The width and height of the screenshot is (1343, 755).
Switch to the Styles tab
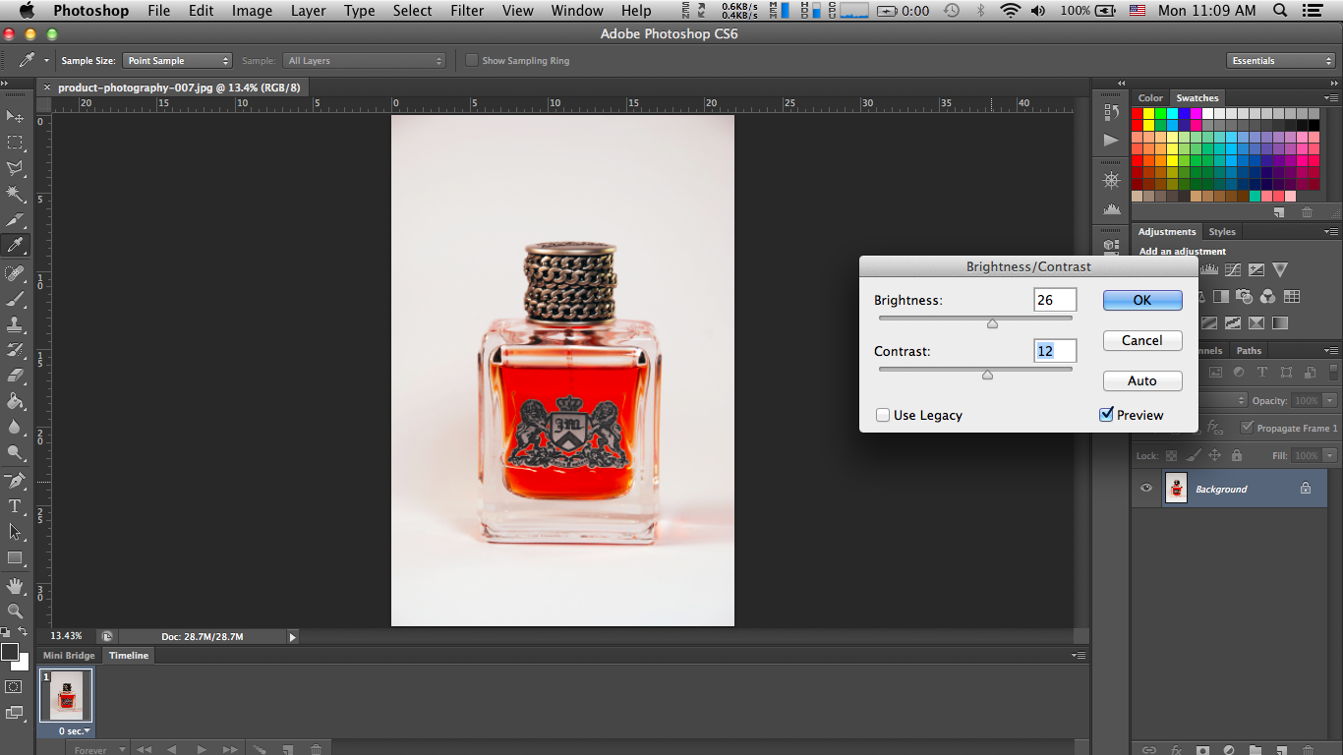(1222, 231)
